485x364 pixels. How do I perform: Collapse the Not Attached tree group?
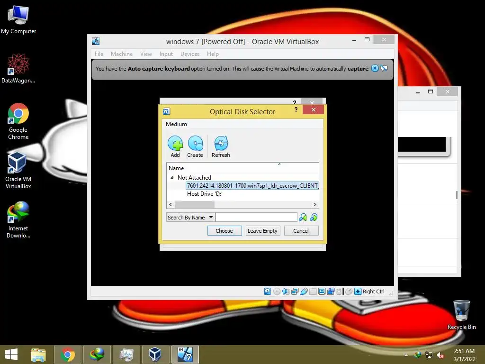172,177
